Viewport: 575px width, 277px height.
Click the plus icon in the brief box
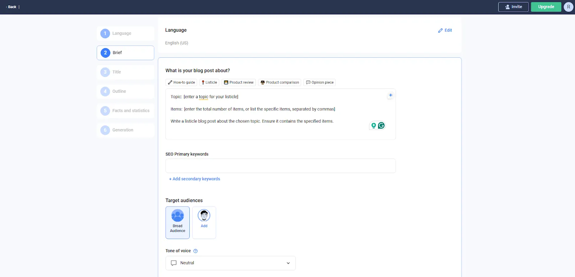click(x=391, y=95)
